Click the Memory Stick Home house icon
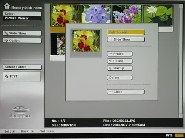Image resolution: width=185 pixels, height=139 pixels. click(x=7, y=6)
